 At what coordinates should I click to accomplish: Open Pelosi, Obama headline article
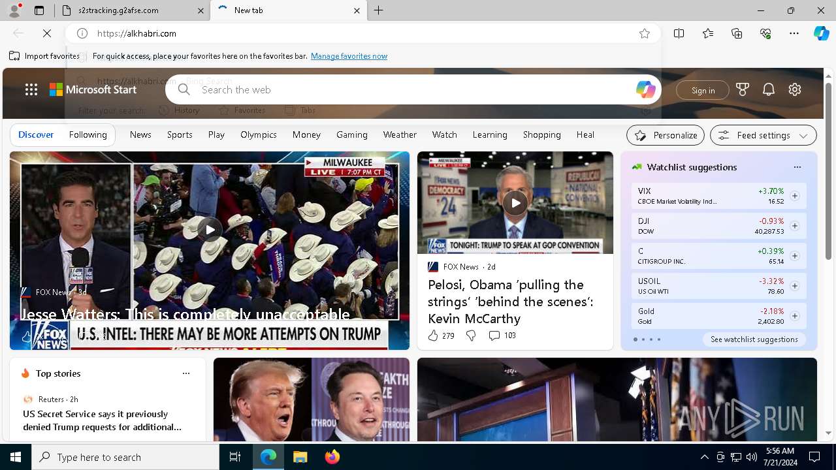(x=511, y=302)
